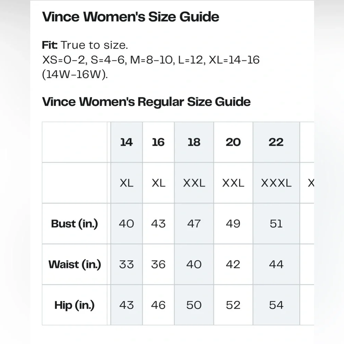Click the waist value 44 cell
Viewport: 344px width, 344px height.
[276, 264]
